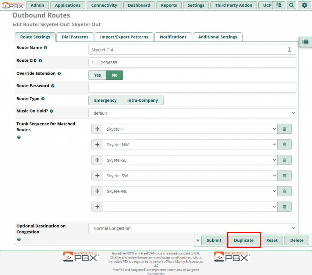Open the Dashboard menu item
Image resolution: width=312 pixels, height=275 pixels.
(139, 5)
